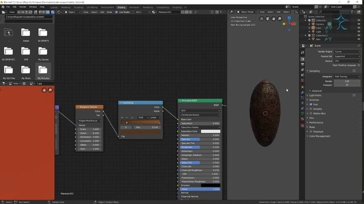Open the Modifiers wrench properties tab

coord(303,92)
